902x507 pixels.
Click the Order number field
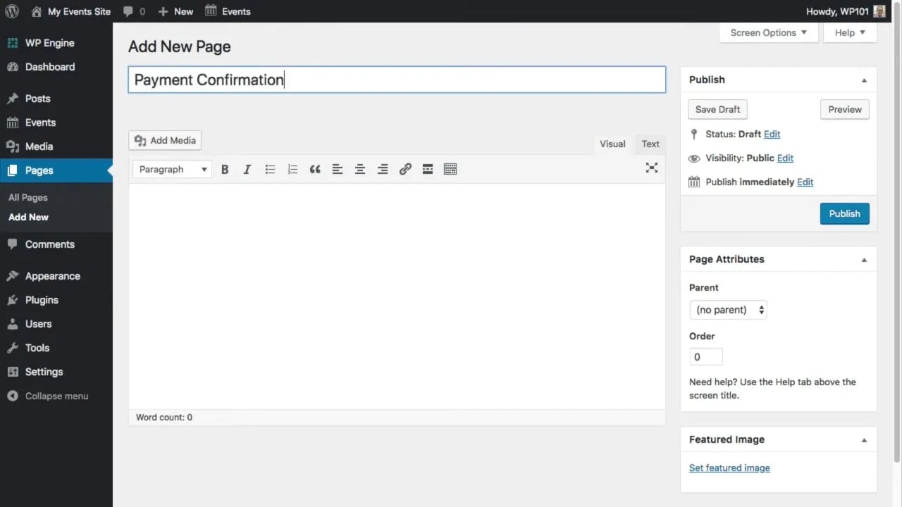click(x=706, y=357)
